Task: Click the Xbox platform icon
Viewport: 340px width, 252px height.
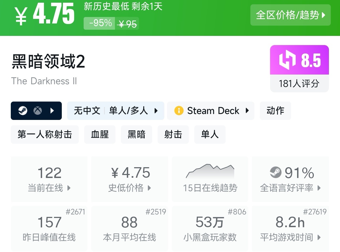Action: pos(38,111)
